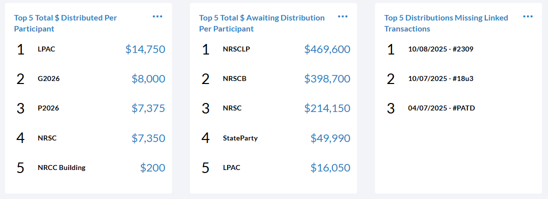The height and width of the screenshot is (199, 548).
Task: Click the $200 NRCC Building amount
Action: pyautogui.click(x=153, y=168)
